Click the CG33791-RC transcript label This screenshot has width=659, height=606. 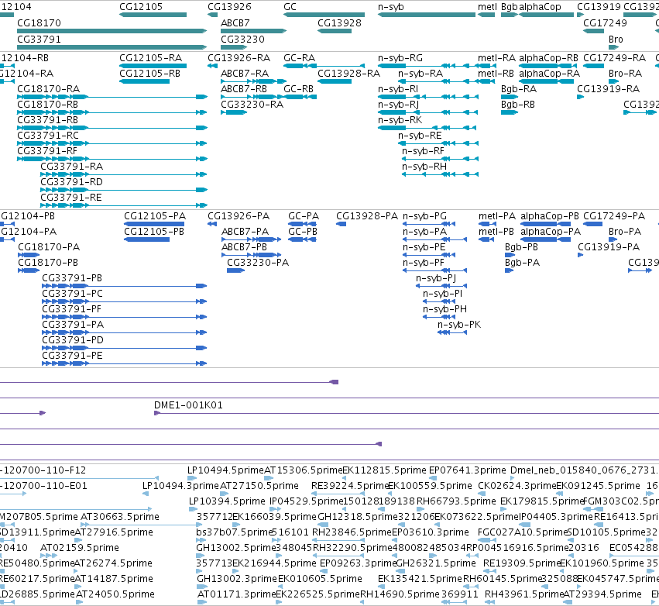pos(48,136)
